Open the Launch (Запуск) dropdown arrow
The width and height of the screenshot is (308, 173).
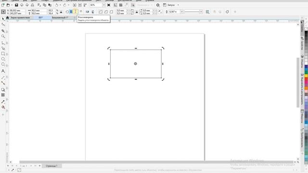pos(178,5)
